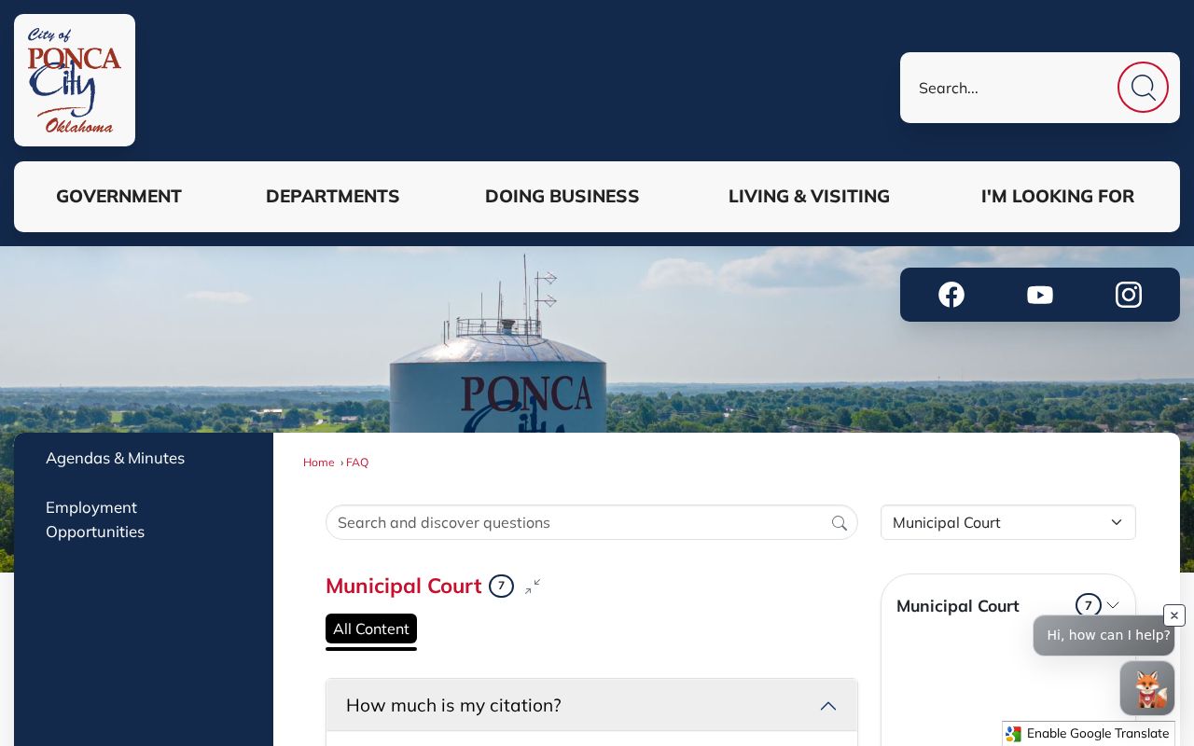Click the Google Translate icon

(x=1014, y=734)
